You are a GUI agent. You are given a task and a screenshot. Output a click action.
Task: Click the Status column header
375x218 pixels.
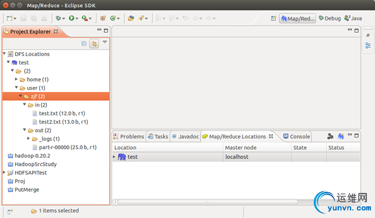[x=343, y=147]
